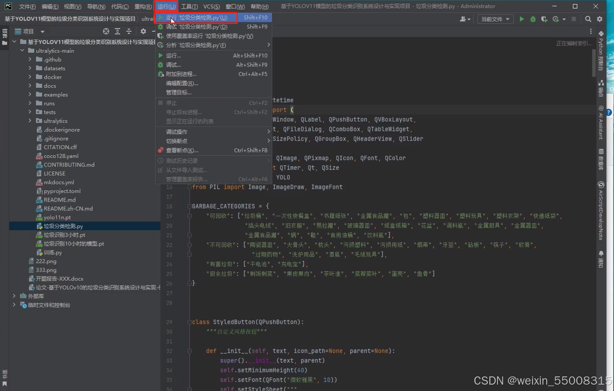This screenshot has height=391, width=614.
Task: Click the locate opened file crosshair icon
Action: tap(106, 31)
